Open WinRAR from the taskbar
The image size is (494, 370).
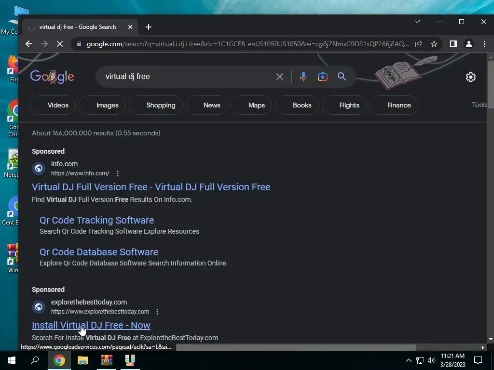click(107, 360)
